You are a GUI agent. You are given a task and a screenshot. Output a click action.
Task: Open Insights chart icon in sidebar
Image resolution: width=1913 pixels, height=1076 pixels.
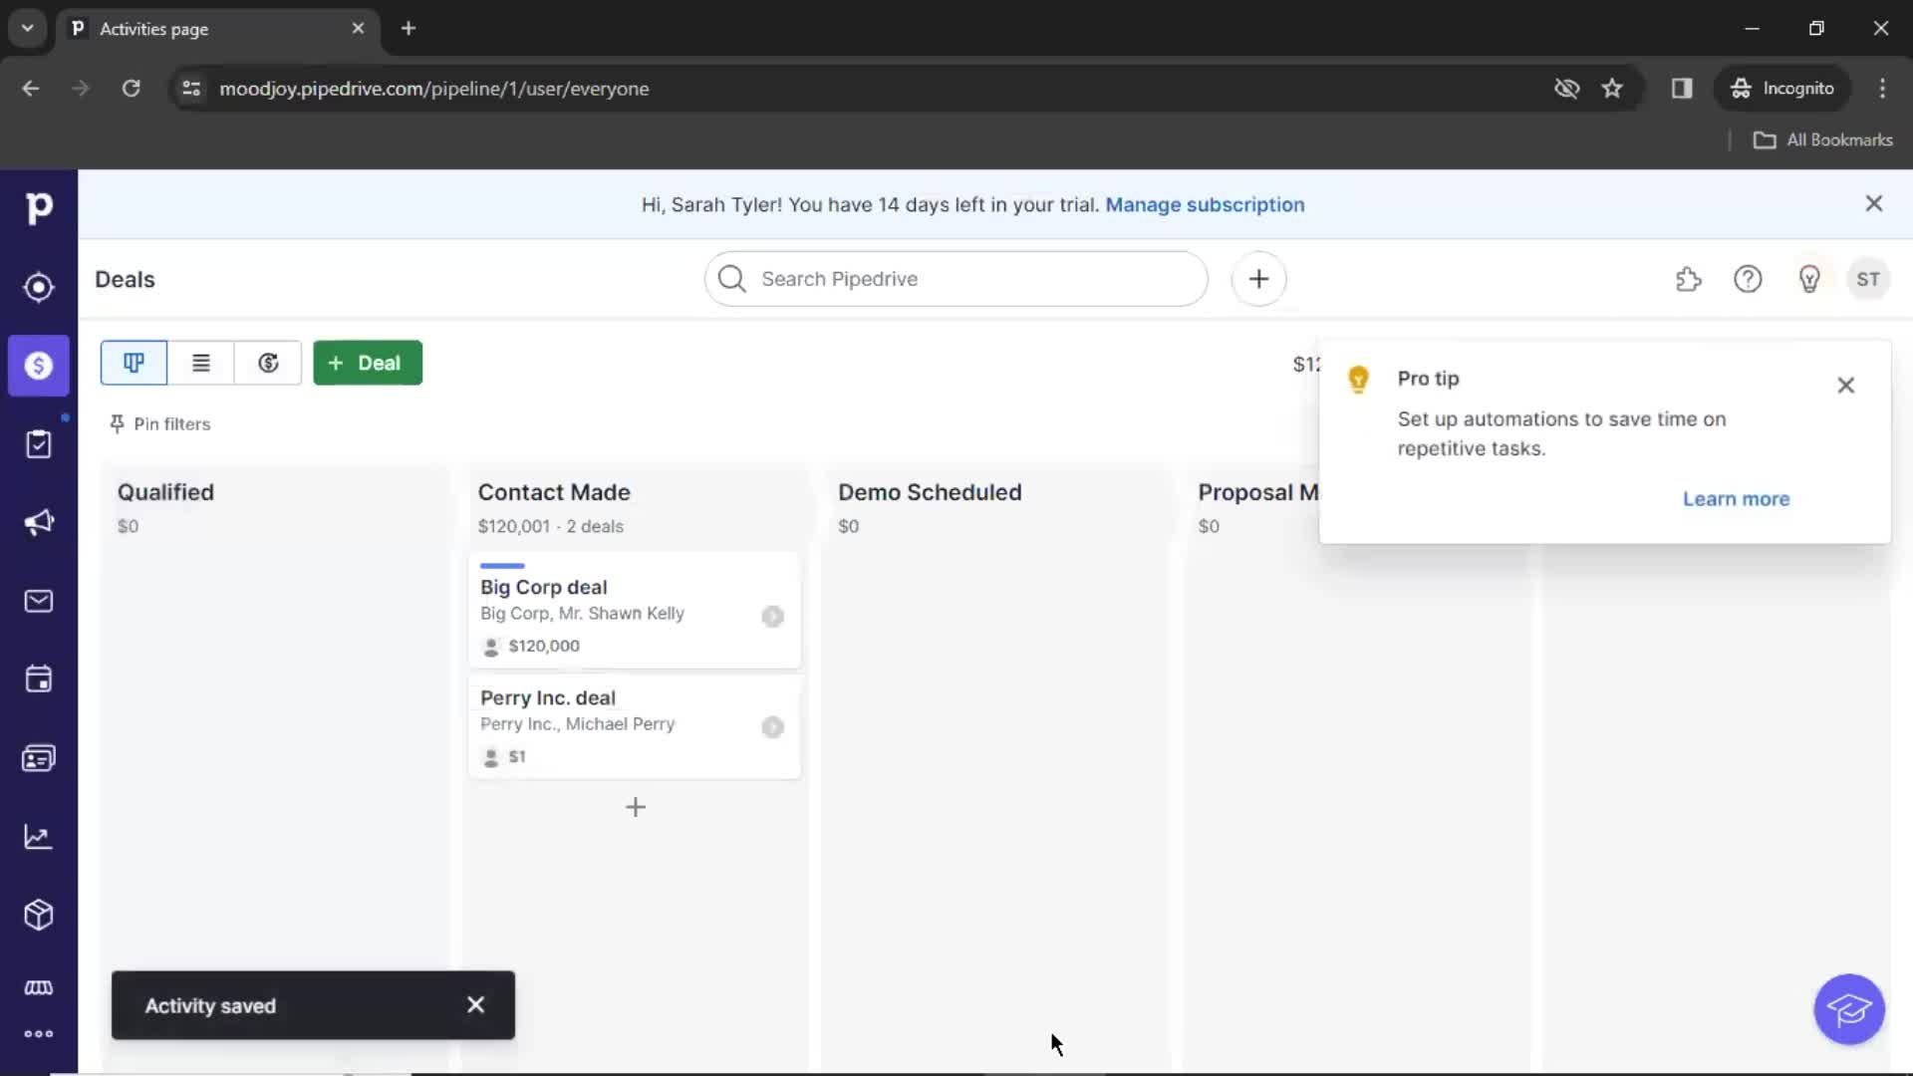(x=39, y=837)
